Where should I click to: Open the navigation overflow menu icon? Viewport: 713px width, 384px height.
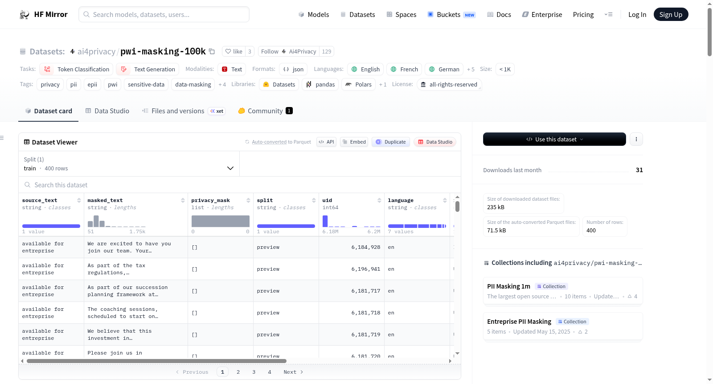tap(608, 15)
